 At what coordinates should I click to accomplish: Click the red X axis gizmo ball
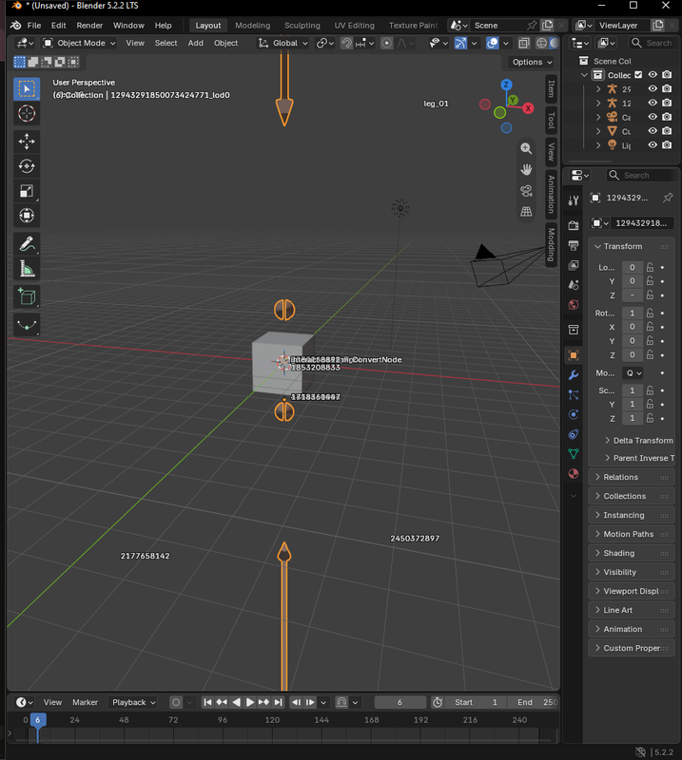(528, 108)
